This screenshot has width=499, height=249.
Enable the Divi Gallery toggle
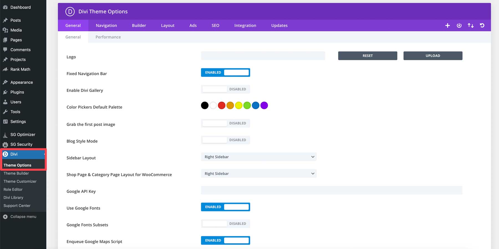(225, 89)
